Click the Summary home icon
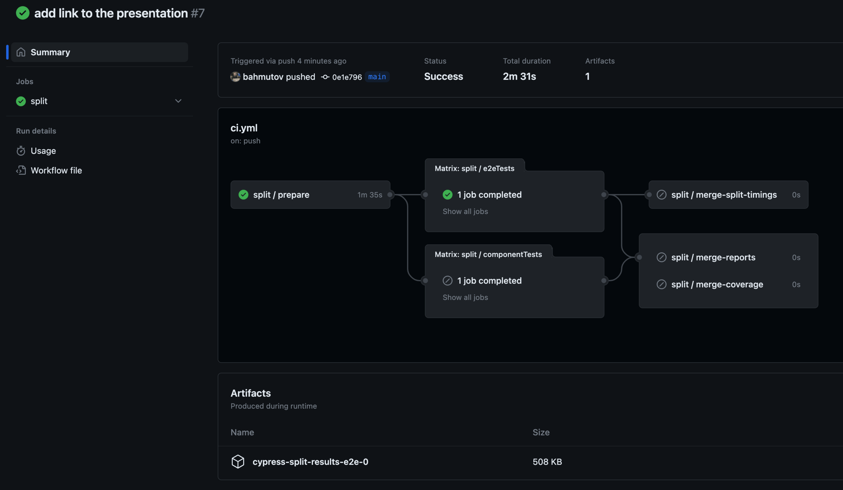843x490 pixels. 21,52
